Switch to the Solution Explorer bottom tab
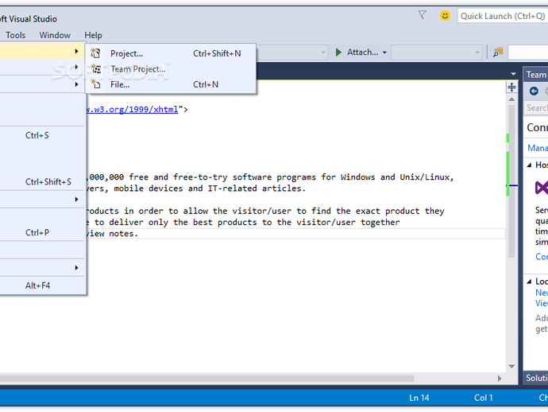Image resolution: width=548 pixels, height=412 pixels. (x=536, y=378)
